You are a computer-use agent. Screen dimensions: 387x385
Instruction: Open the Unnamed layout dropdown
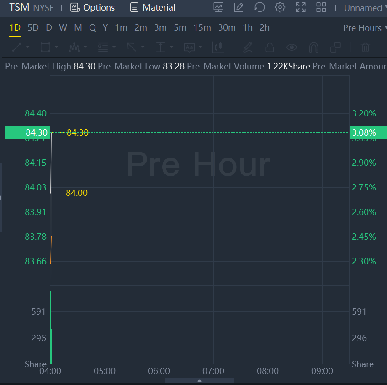point(364,8)
